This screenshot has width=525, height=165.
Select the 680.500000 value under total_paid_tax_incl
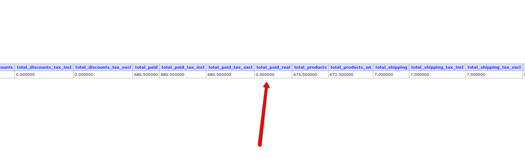[173, 75]
